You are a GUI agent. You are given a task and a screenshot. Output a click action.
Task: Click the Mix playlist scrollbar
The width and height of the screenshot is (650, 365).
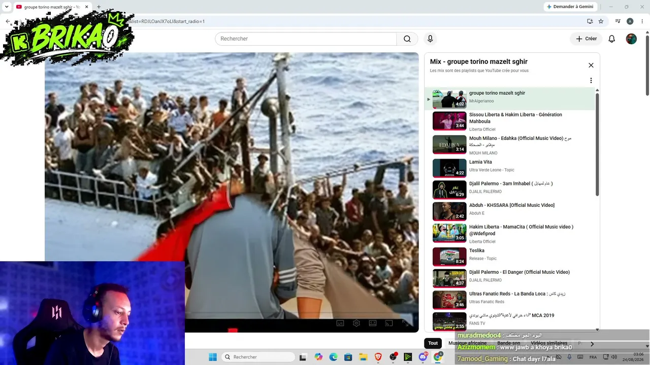597,144
